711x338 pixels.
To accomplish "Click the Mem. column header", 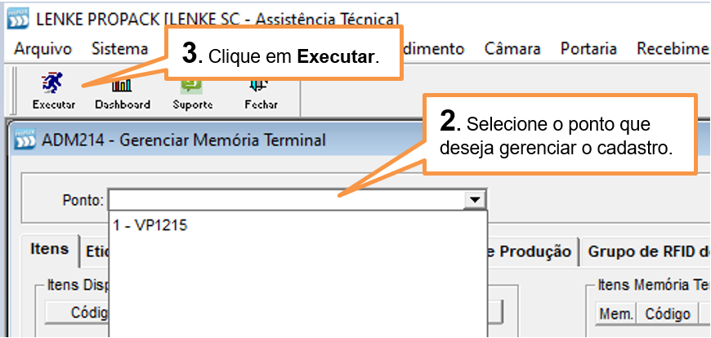I will (x=616, y=314).
